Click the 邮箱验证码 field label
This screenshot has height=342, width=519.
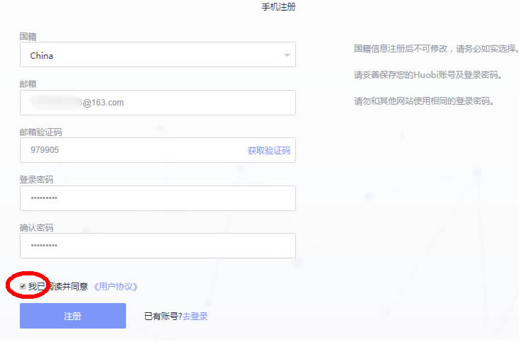pyautogui.click(x=37, y=132)
